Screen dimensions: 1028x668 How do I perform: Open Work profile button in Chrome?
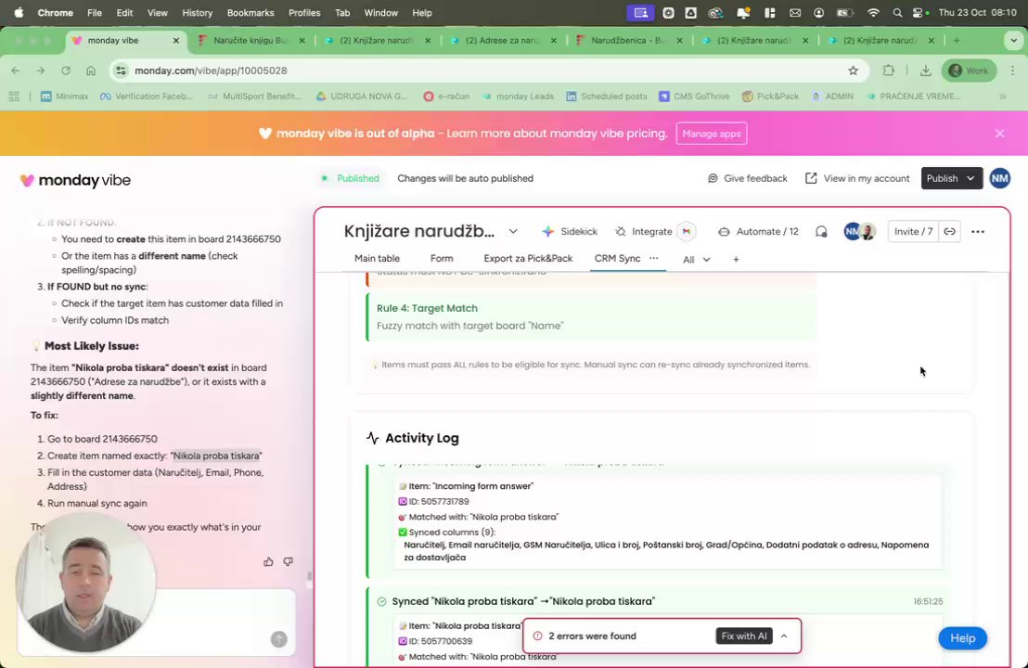tap(969, 71)
